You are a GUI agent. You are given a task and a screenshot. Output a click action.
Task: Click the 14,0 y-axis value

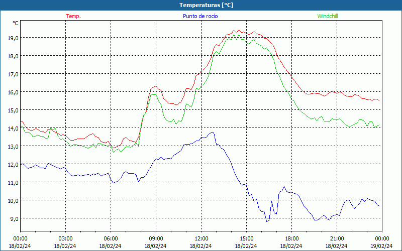13,129
